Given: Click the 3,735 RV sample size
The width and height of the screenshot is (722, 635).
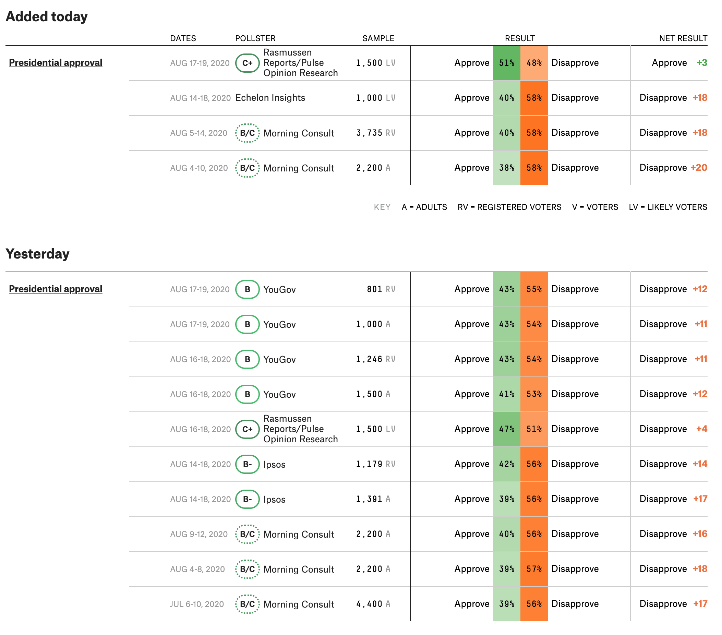Looking at the screenshot, I should [x=375, y=133].
